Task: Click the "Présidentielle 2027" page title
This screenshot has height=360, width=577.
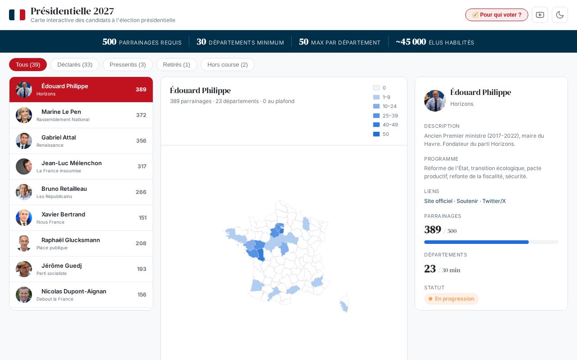Action: (72, 11)
